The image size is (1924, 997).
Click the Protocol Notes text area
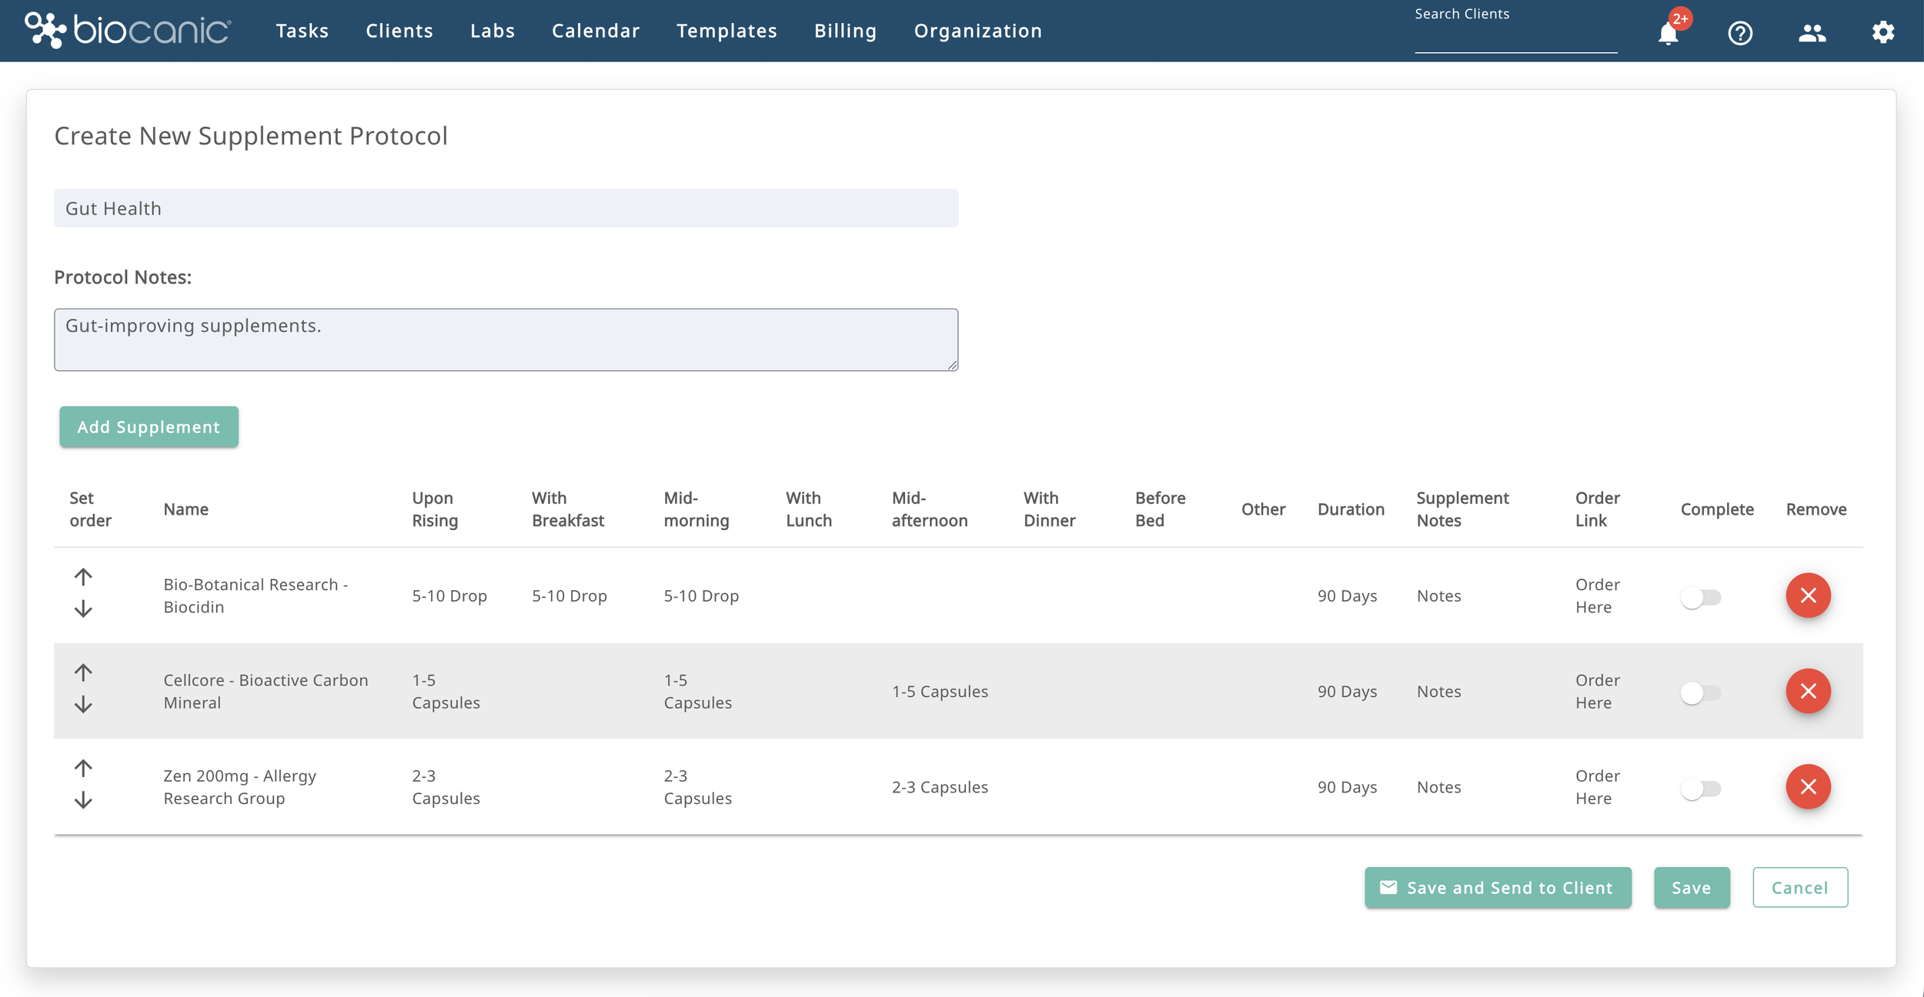(506, 340)
